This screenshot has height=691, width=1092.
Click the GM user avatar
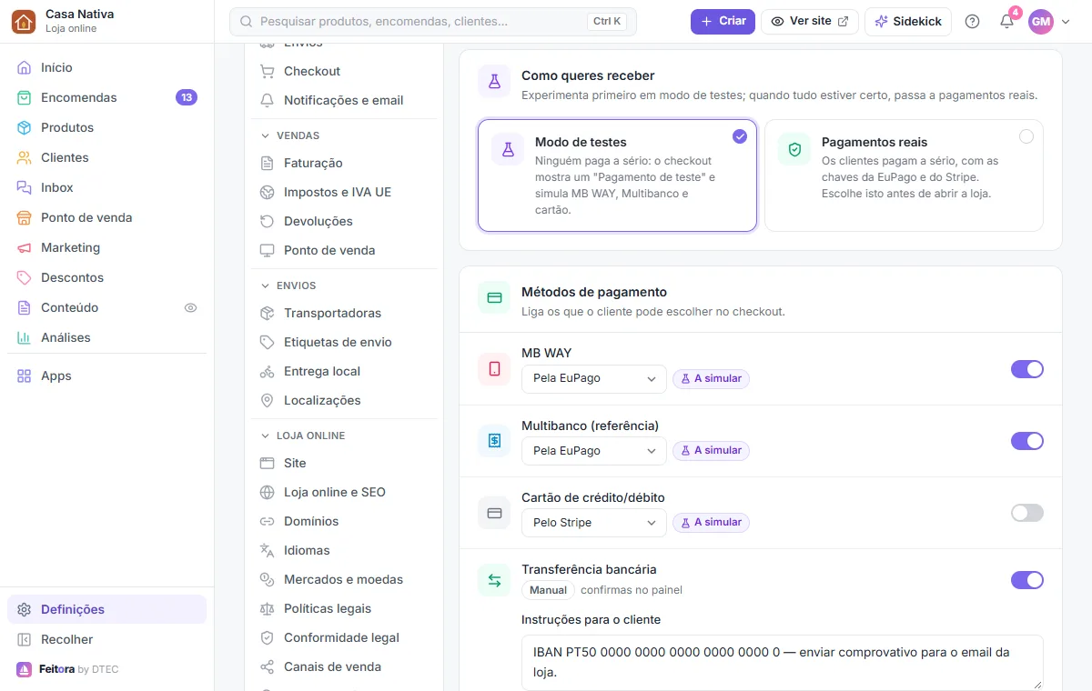[1040, 21]
